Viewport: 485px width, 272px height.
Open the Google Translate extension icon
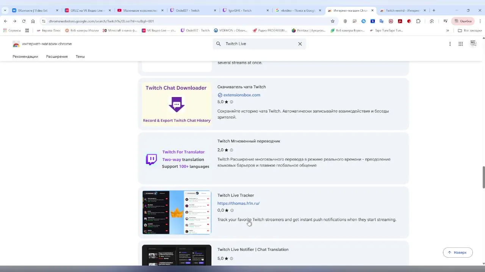click(382, 21)
